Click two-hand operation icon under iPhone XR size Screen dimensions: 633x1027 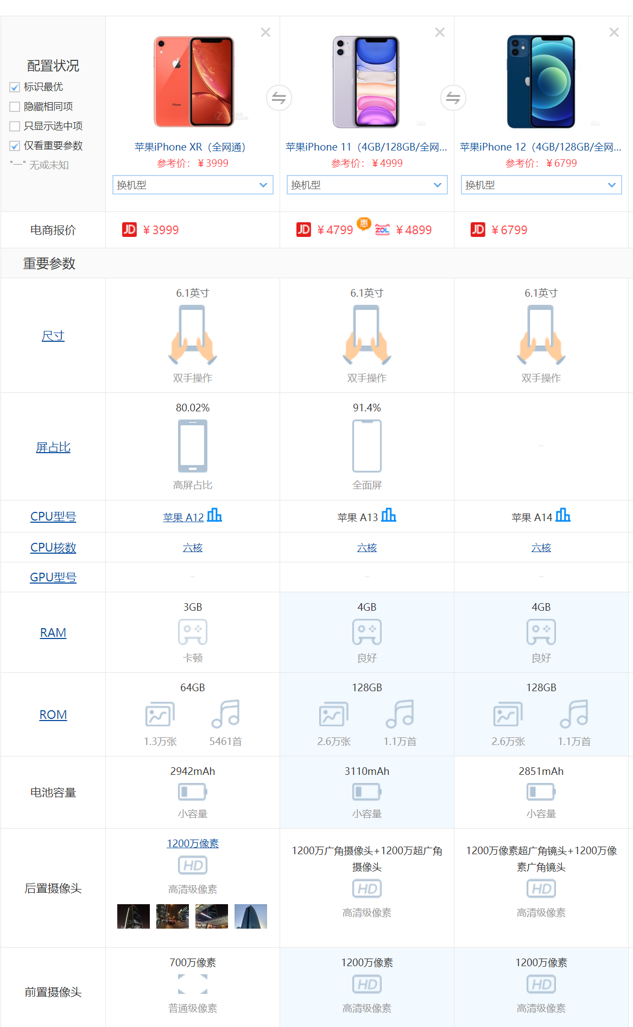pos(193,335)
